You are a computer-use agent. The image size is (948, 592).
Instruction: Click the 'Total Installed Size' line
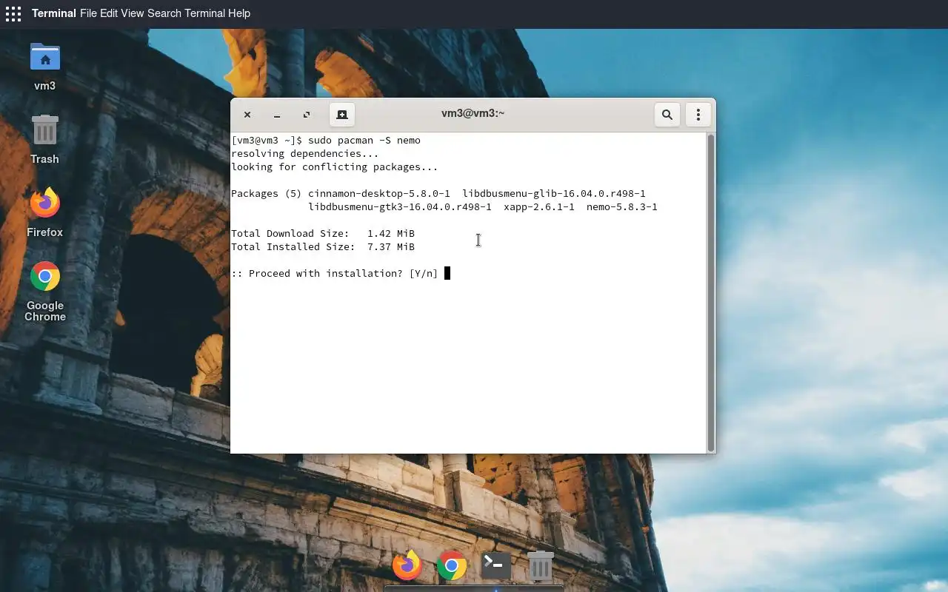[323, 246]
